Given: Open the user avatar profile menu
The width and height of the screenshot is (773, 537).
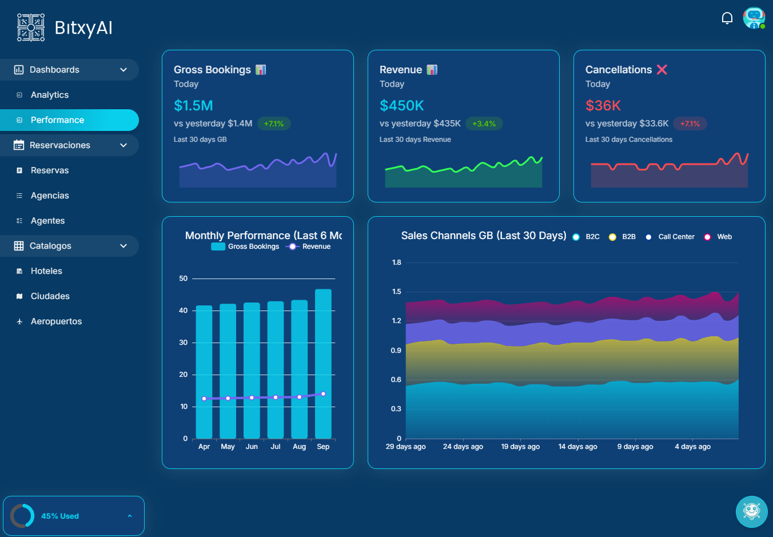Looking at the screenshot, I should tap(754, 18).
